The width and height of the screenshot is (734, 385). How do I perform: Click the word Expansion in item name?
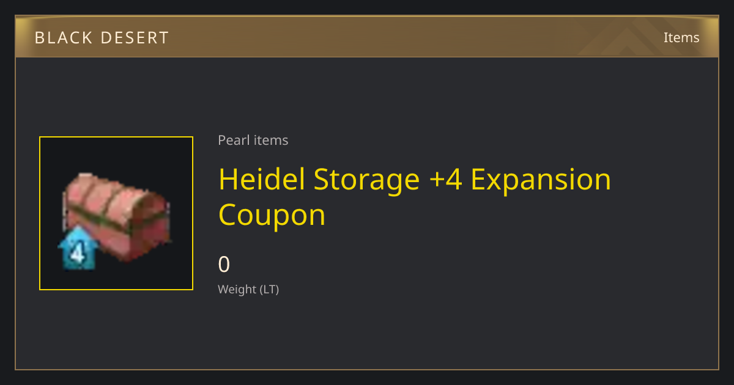point(541,180)
